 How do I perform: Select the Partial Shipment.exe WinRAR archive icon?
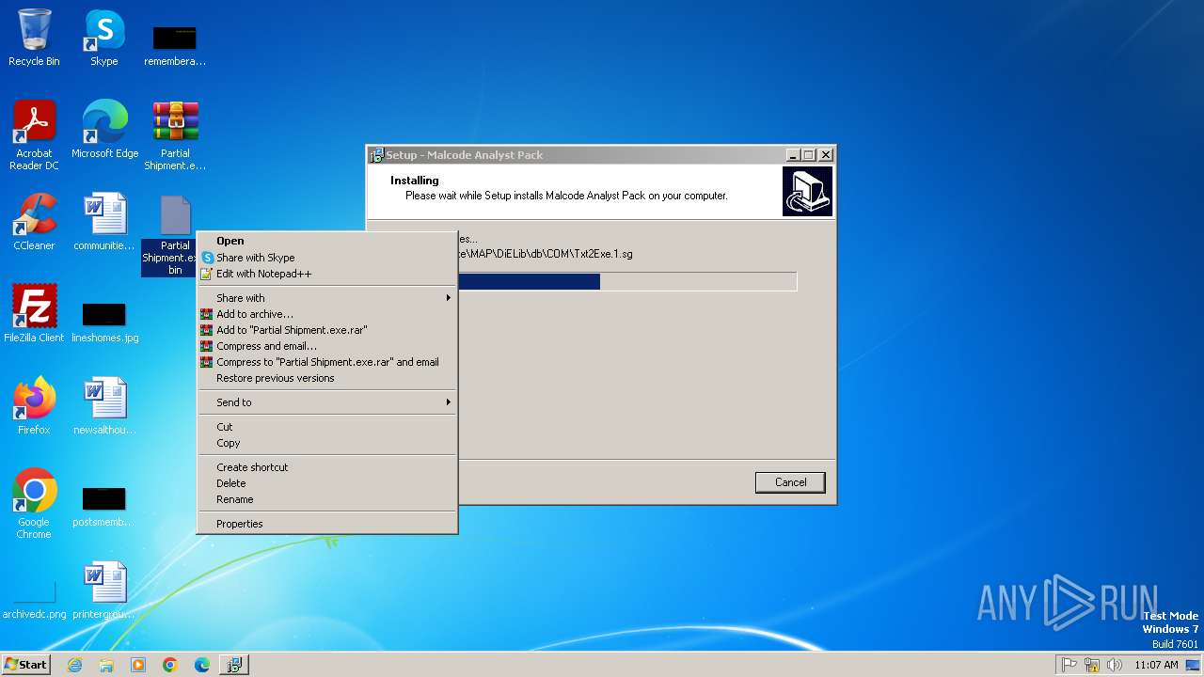click(175, 135)
